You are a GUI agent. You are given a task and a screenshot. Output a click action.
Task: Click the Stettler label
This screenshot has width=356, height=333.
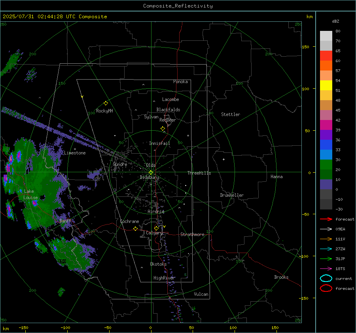coord(231,114)
